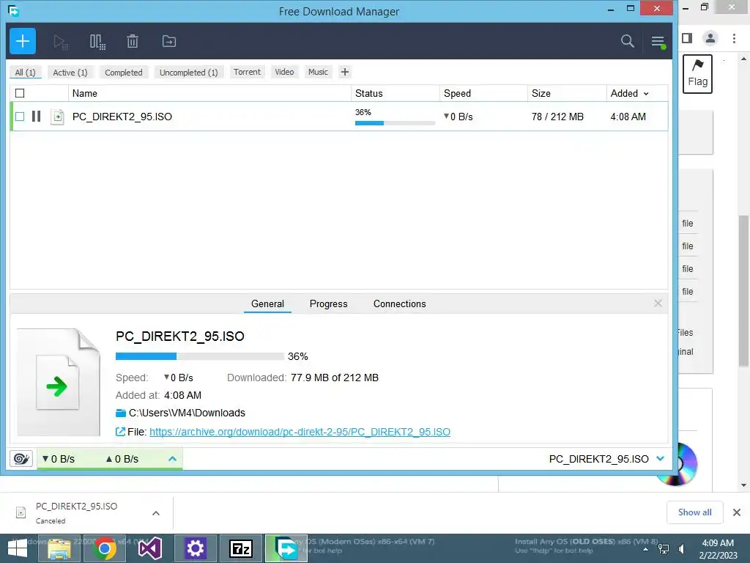Switch to the Connections details tab
Image resolution: width=750 pixels, height=563 pixels.
399,303
